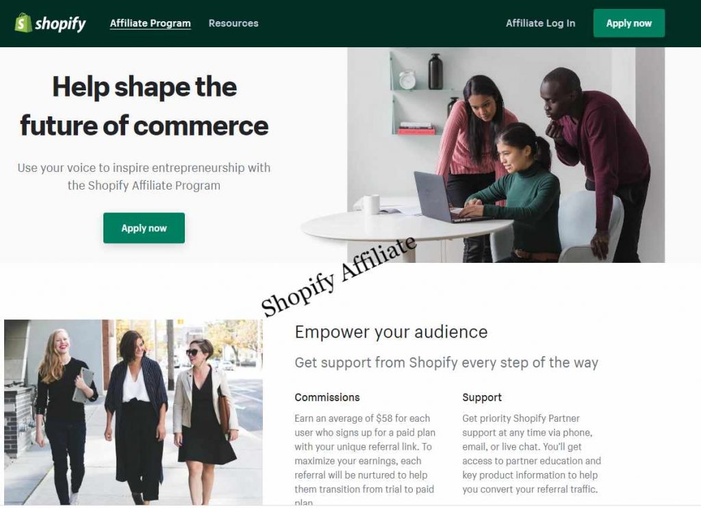Click the Shopify shopping bag logo icon

coord(23,23)
